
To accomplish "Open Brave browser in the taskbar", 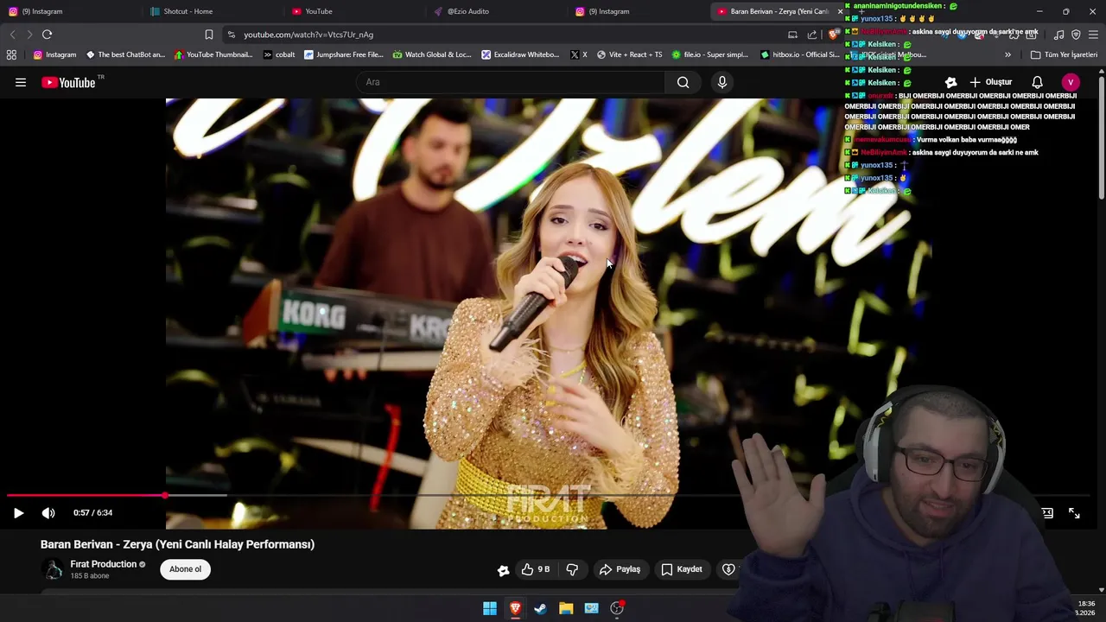I will [x=515, y=608].
